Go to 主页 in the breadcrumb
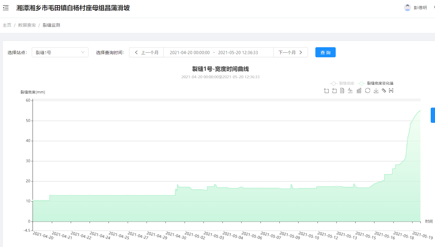This screenshot has width=435, height=247. click(x=7, y=25)
